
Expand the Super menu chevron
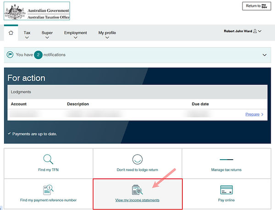click(47, 38)
